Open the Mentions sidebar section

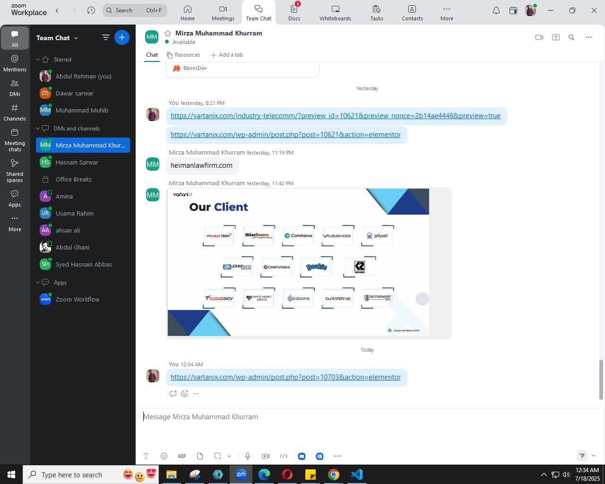click(15, 63)
